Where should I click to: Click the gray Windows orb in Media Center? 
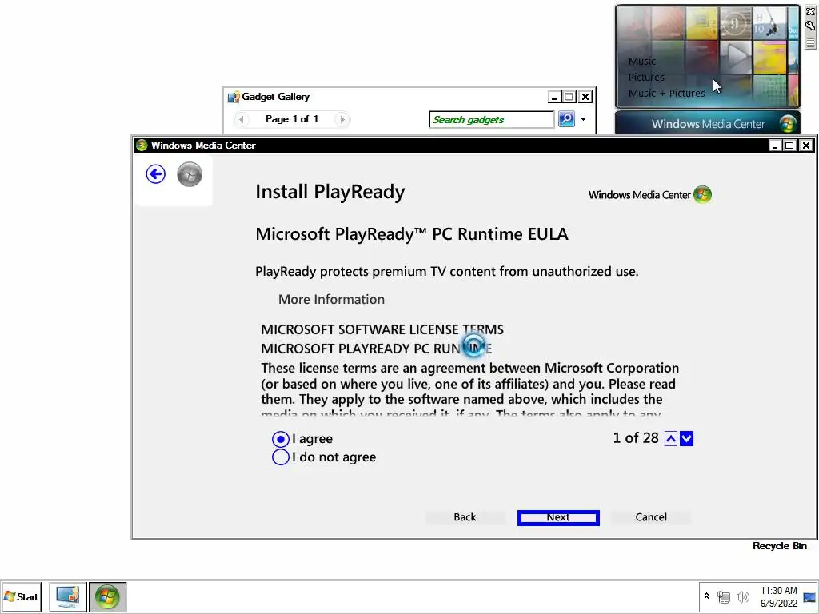189,174
